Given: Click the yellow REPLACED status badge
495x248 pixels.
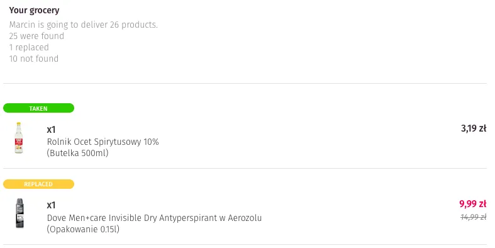Looking at the screenshot, I should point(38,184).
